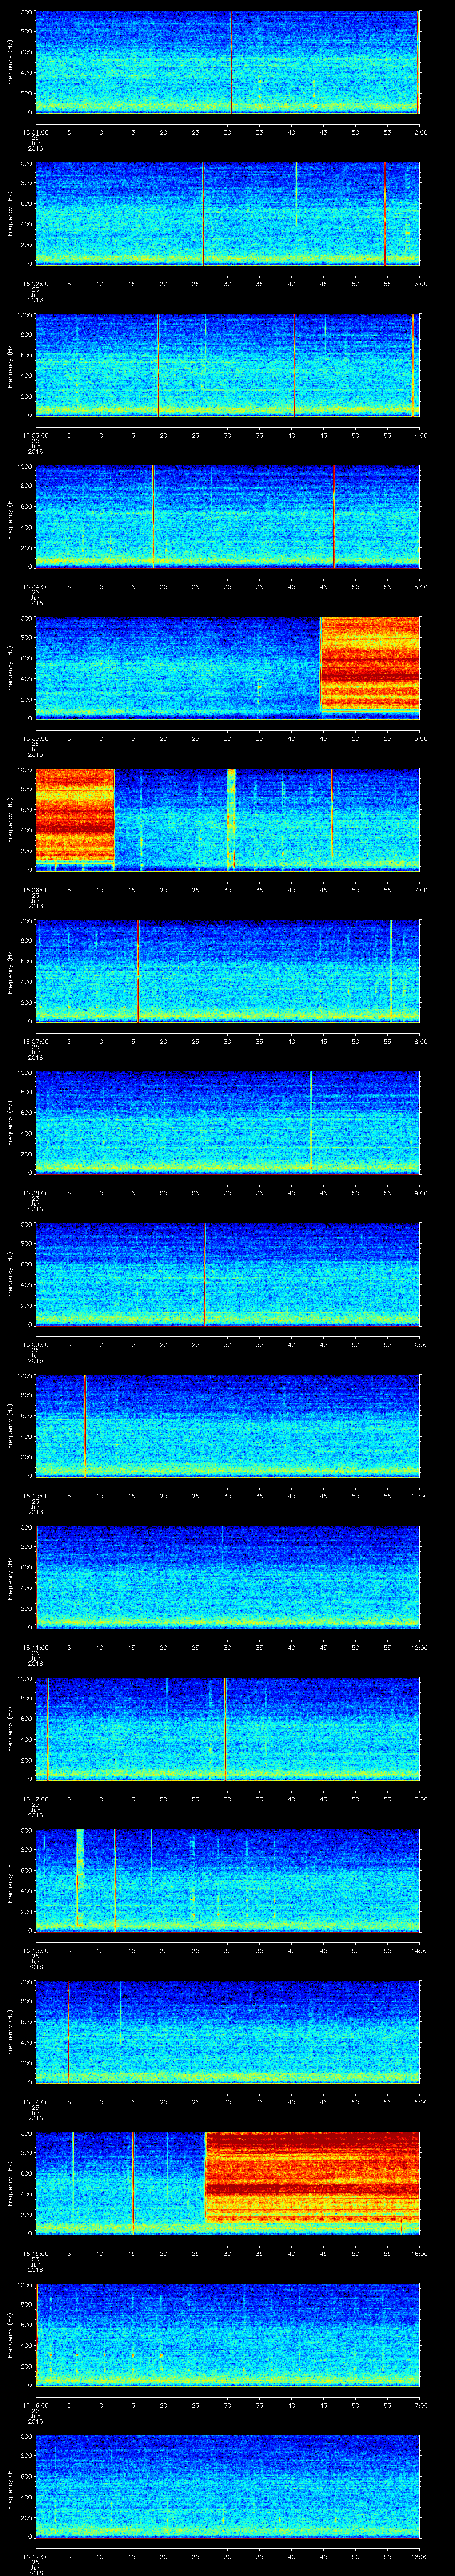Click the vertical line near 8s in the 15:10:00 panel
Screen dimensions: 455x2576
(85, 1424)
